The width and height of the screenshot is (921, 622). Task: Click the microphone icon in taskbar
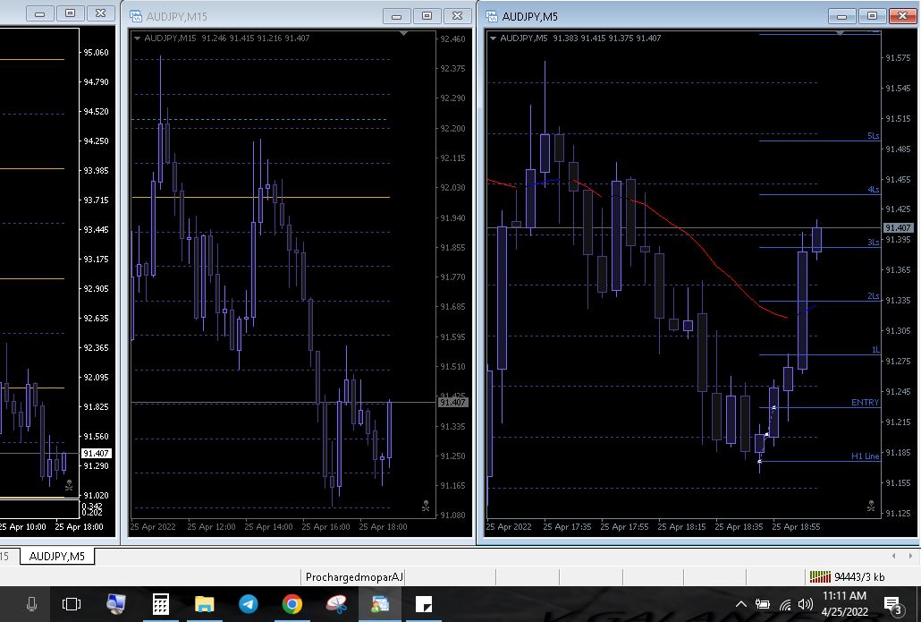pyautogui.click(x=31, y=604)
